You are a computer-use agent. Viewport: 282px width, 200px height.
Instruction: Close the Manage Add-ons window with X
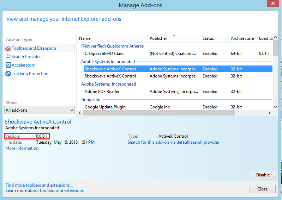[273, 4]
